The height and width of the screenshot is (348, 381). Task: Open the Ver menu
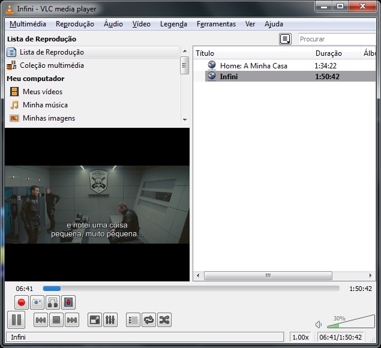[250, 24]
